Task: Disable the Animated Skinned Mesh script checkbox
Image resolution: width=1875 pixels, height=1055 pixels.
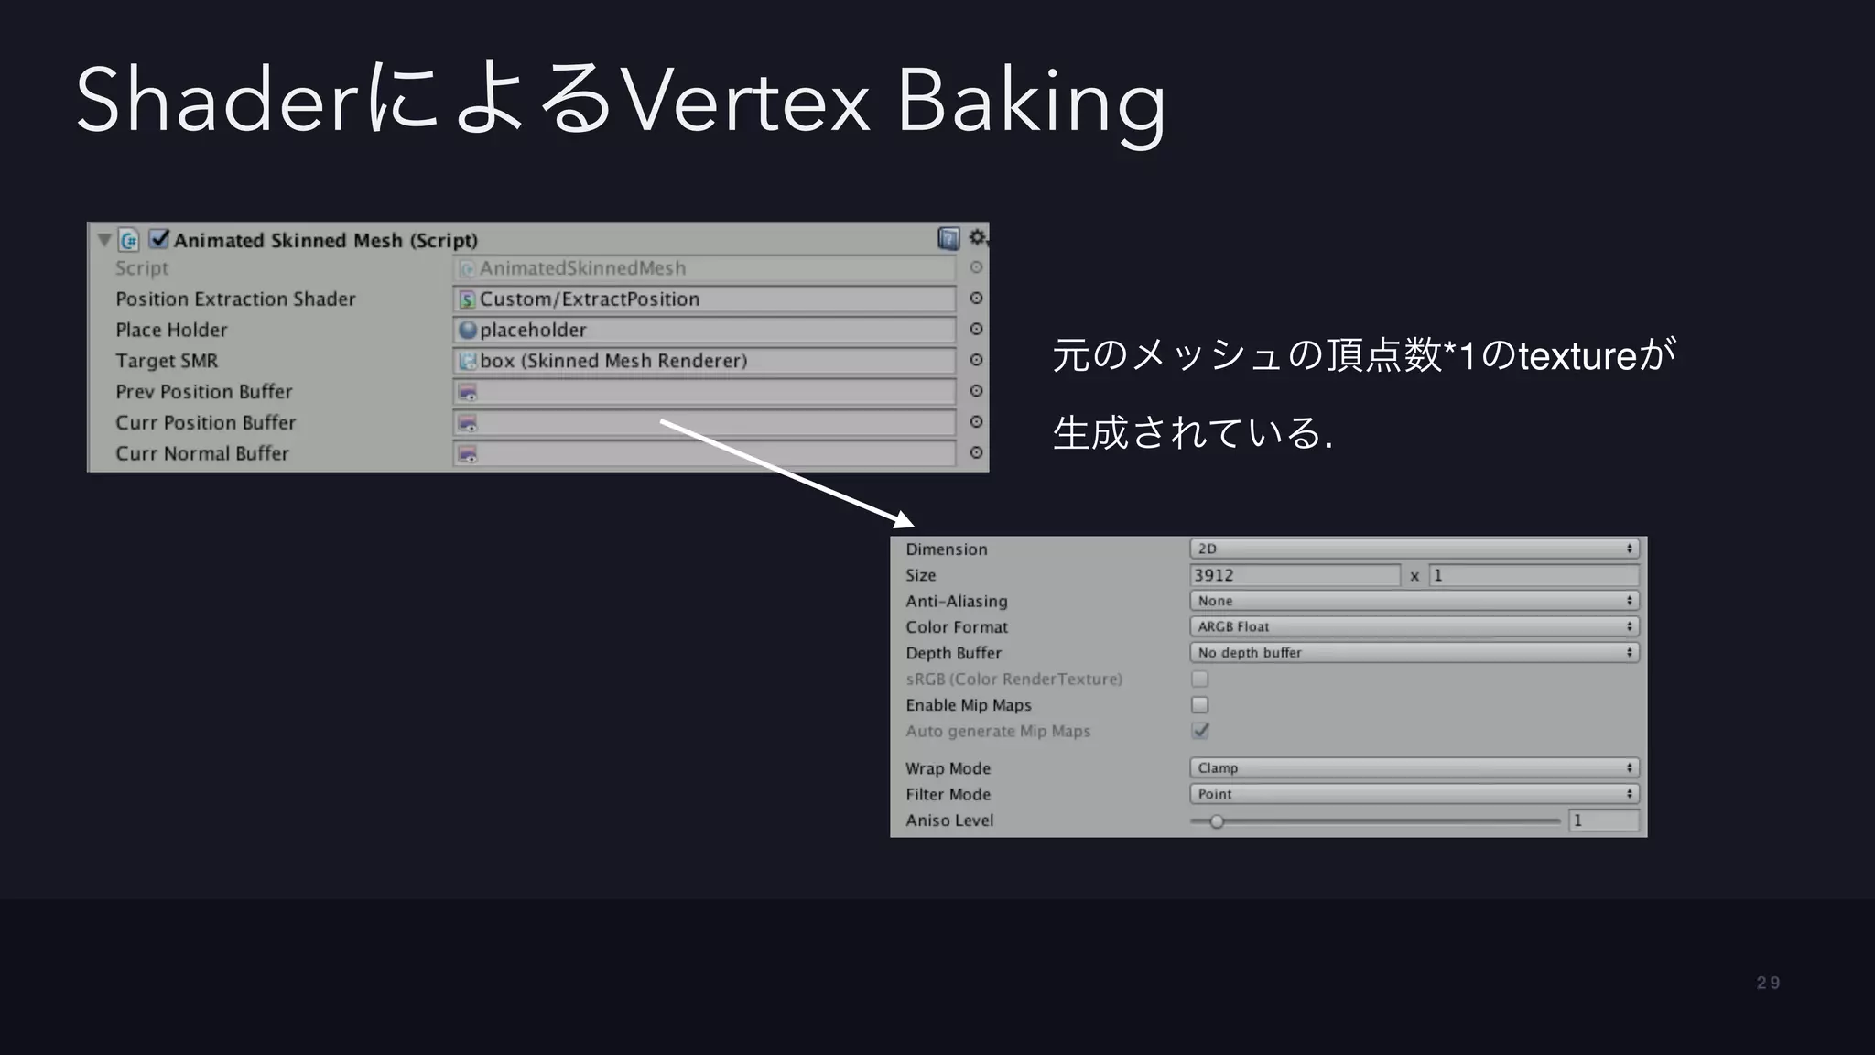Action: [159, 239]
